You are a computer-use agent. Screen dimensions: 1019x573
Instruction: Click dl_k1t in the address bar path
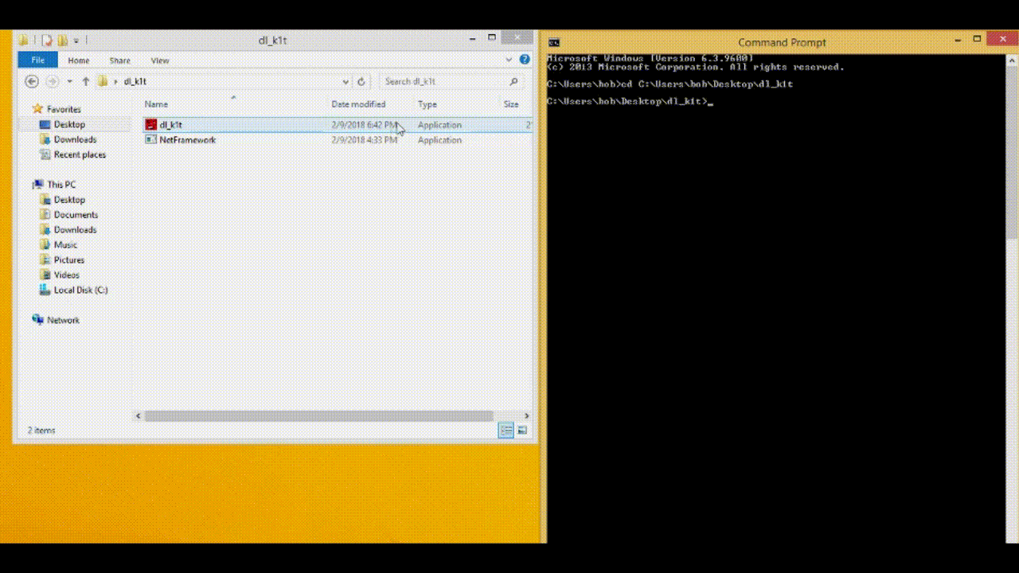tap(135, 81)
